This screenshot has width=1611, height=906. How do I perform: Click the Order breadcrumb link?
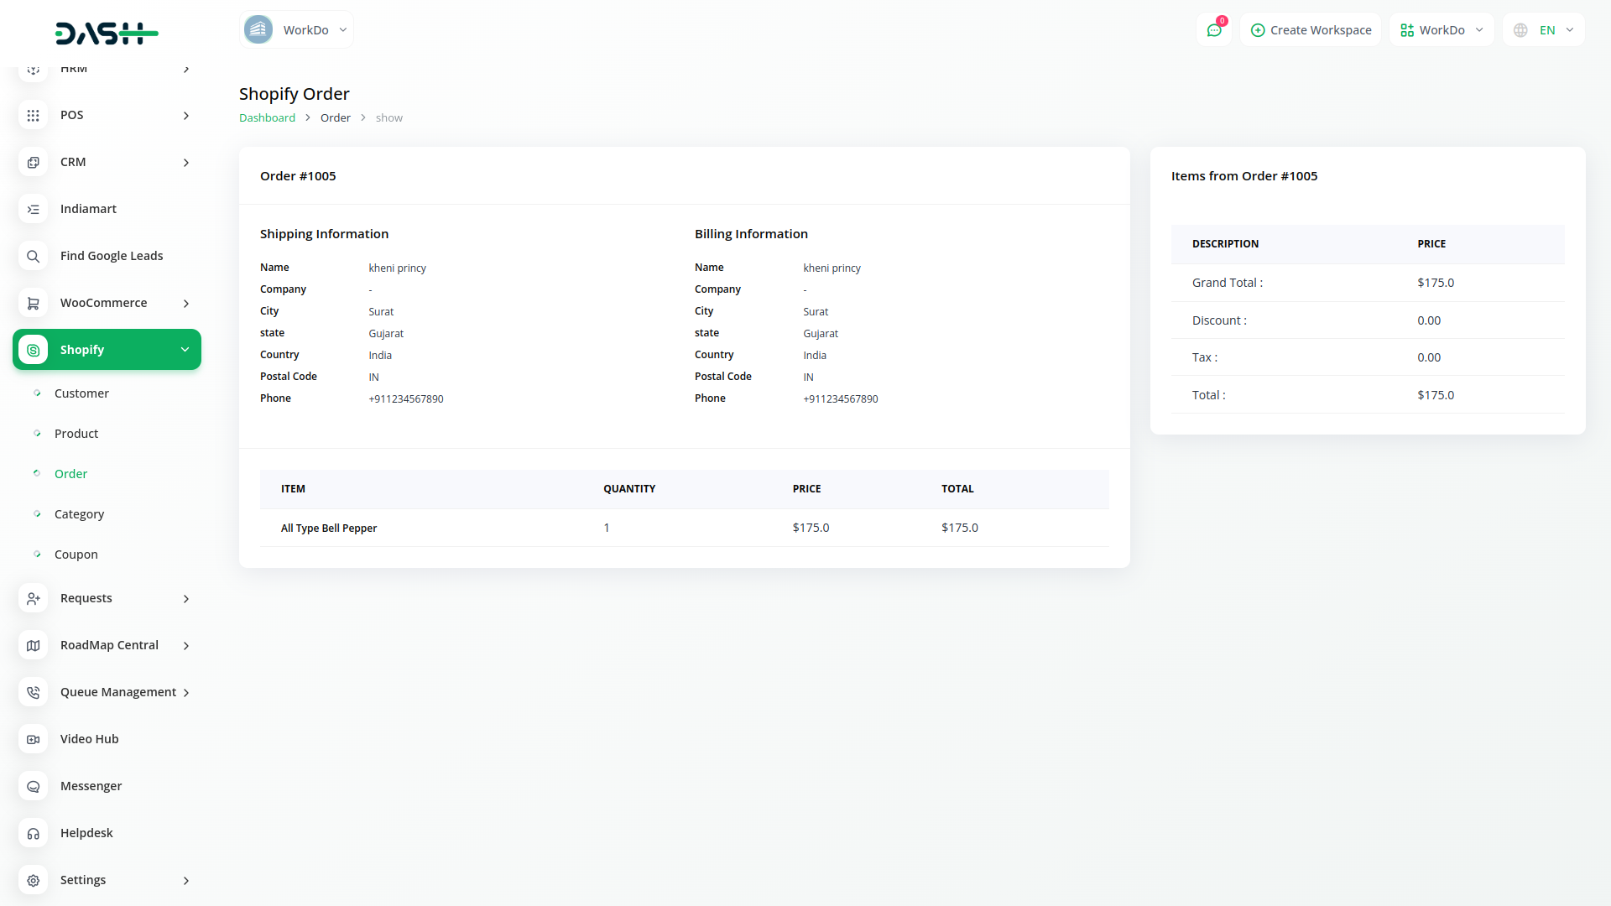(335, 118)
